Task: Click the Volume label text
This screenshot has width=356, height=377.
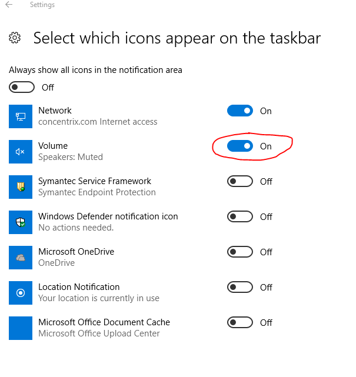Action: pos(53,146)
